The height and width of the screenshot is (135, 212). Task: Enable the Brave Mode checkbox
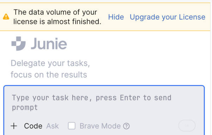tap(72, 126)
